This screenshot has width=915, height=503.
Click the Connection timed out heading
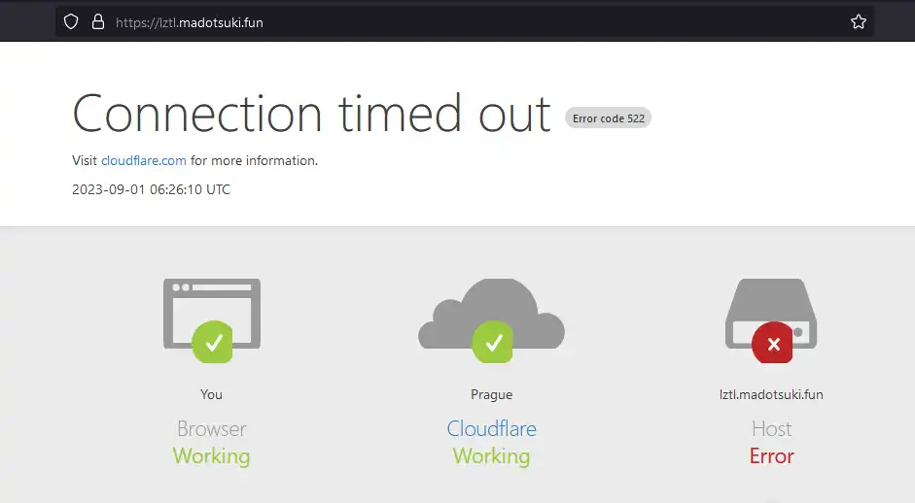tap(311, 114)
